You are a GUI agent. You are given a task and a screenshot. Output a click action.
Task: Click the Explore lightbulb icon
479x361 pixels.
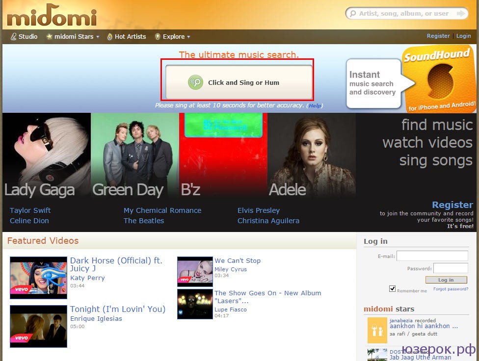(158, 37)
